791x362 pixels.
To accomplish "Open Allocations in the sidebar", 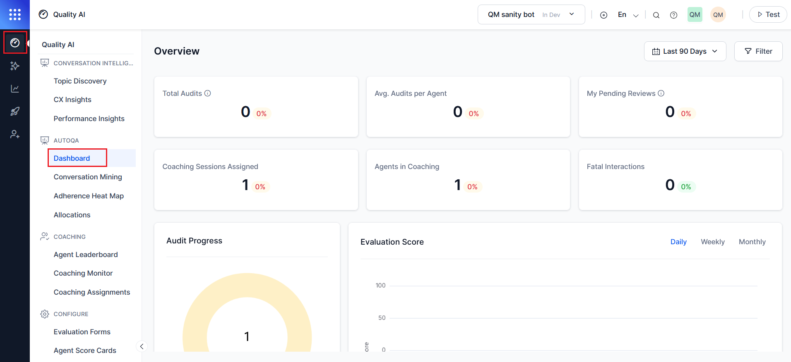I will click(x=72, y=215).
